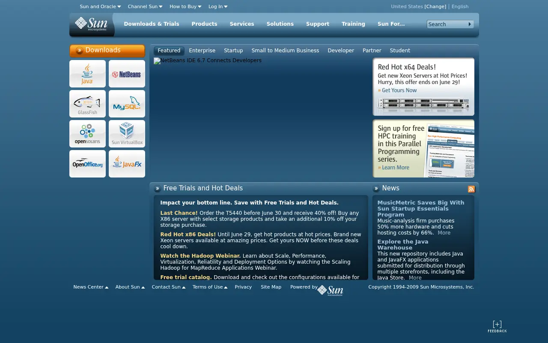Expand the News Center footer menu

(91, 287)
